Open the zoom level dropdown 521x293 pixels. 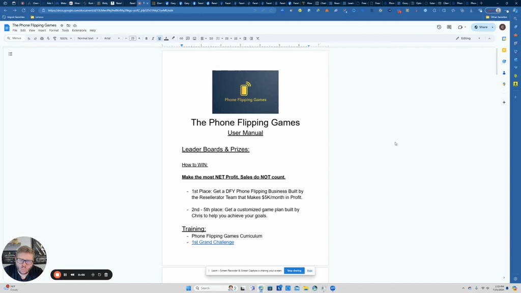(x=66, y=39)
